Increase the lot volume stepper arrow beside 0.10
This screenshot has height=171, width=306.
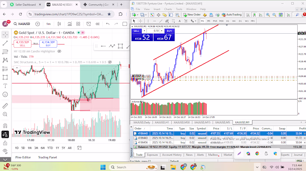tap(162, 31)
